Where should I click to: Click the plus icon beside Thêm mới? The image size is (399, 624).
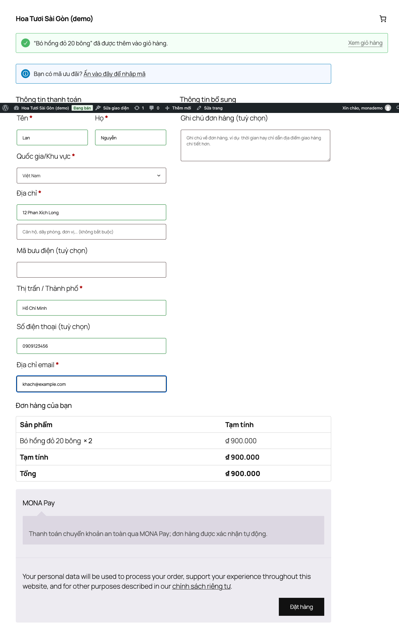[167, 108]
